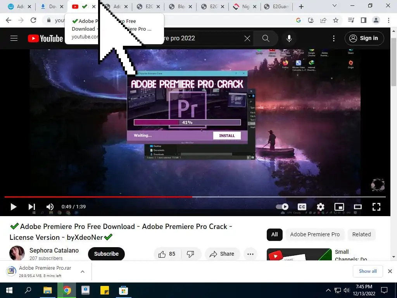Open taskbar search
Screen dimensions: 397x298
pyautogui.click(x=28, y=290)
